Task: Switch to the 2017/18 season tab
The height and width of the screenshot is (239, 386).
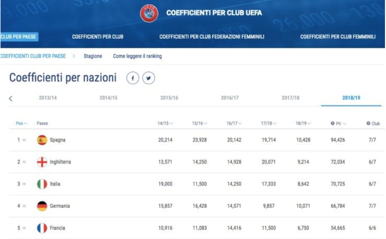Action: (290, 98)
